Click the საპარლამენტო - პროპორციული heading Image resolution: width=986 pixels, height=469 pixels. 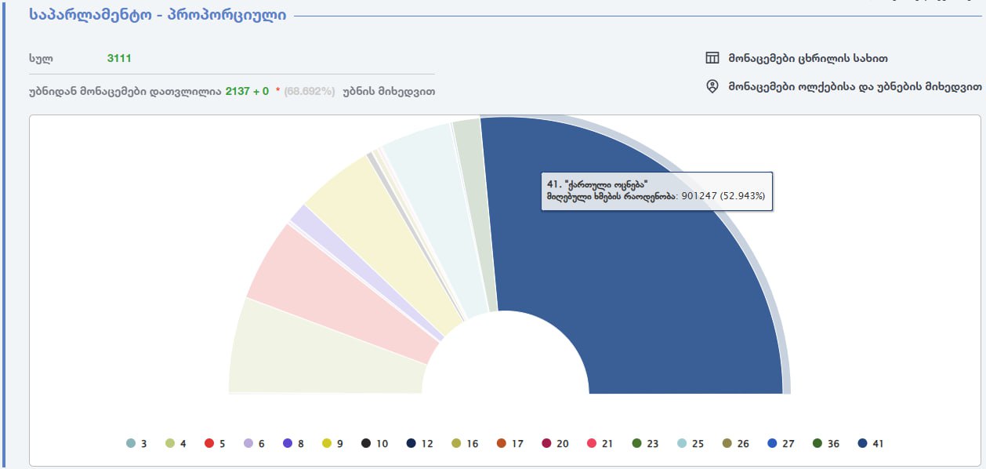tap(158, 15)
